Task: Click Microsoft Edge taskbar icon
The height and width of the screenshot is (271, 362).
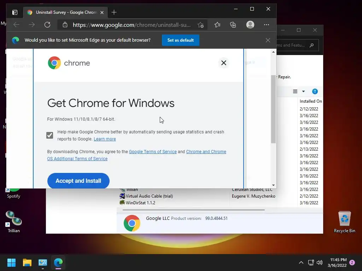Action: pos(58,263)
